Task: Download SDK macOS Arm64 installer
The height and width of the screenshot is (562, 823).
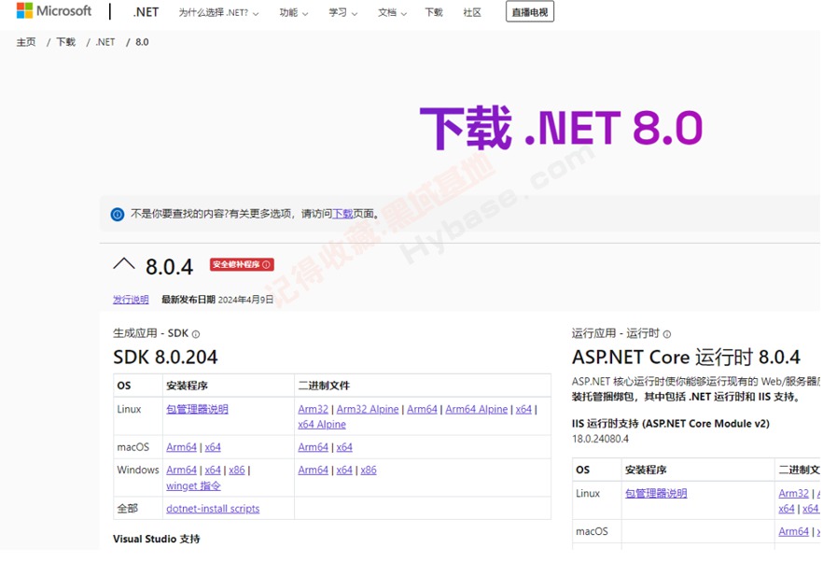Action: point(181,447)
